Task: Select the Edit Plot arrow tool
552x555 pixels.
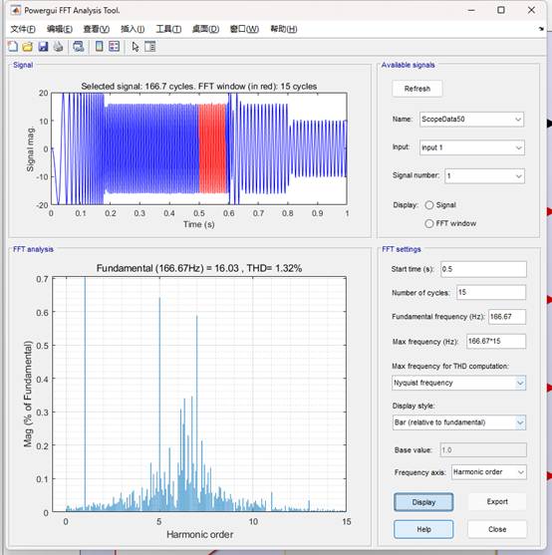Action: pyautogui.click(x=136, y=47)
